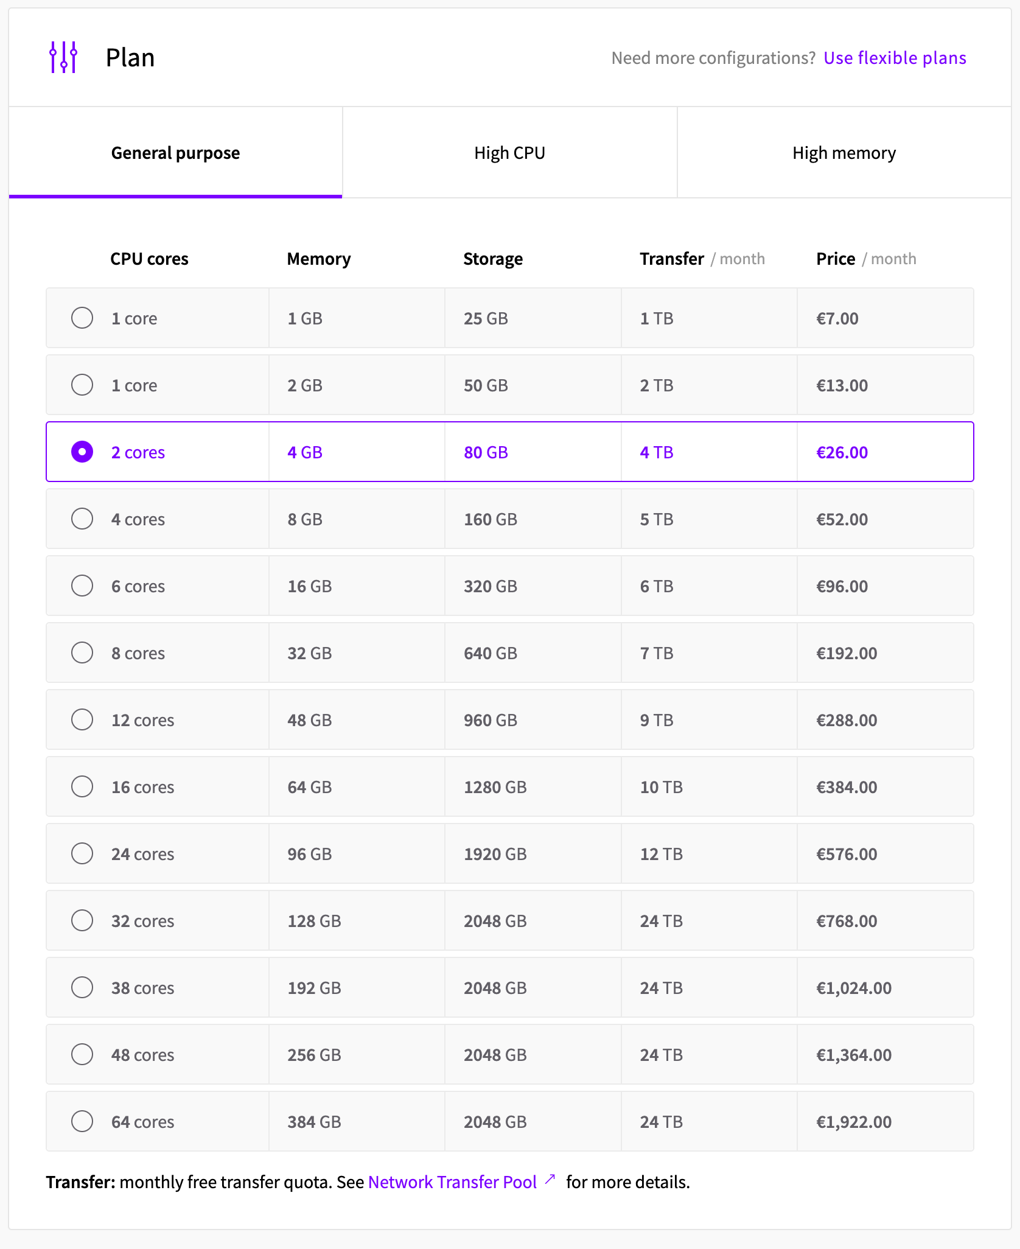Pick the 12 cores plan radio
The height and width of the screenshot is (1249, 1020).
pos(82,719)
